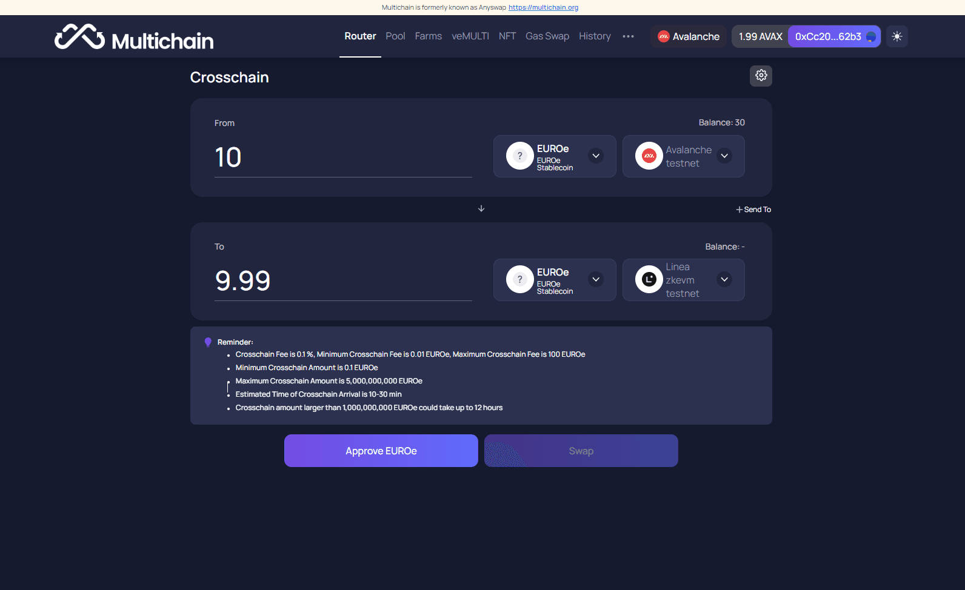Click the Maximum Crosschain Amount reminder line
The width and height of the screenshot is (965, 590).
(x=329, y=381)
